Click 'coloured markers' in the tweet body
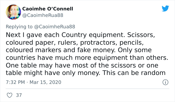This screenshot has width=175, height=102. [x=33, y=50]
